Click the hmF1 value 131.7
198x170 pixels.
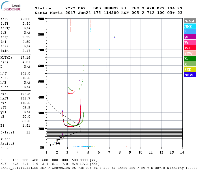click(25, 98)
